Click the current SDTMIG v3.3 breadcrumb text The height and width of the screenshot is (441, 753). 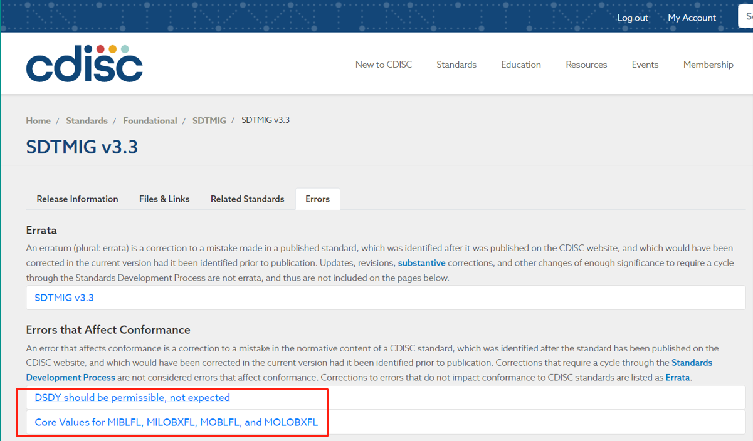[265, 120]
